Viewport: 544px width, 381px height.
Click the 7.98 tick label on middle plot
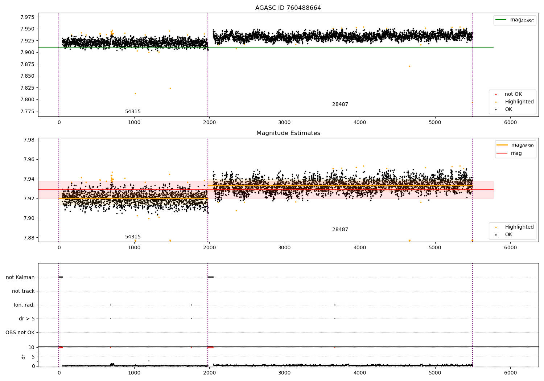[29, 140]
